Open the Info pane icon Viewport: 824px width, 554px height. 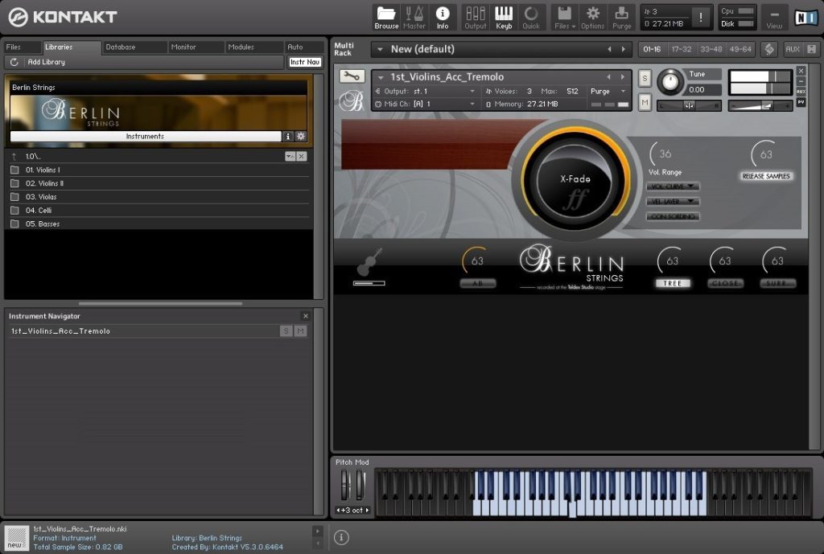[443, 17]
